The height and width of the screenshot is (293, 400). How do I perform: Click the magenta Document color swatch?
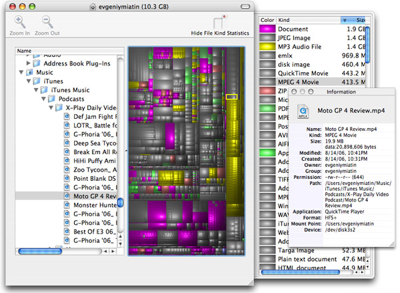(x=267, y=29)
